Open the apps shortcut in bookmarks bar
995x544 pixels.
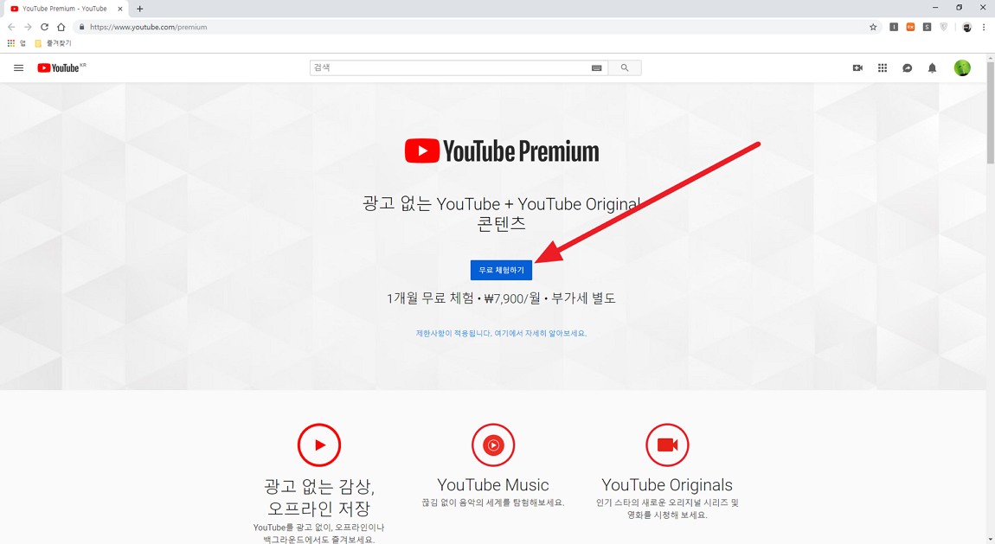(16, 43)
